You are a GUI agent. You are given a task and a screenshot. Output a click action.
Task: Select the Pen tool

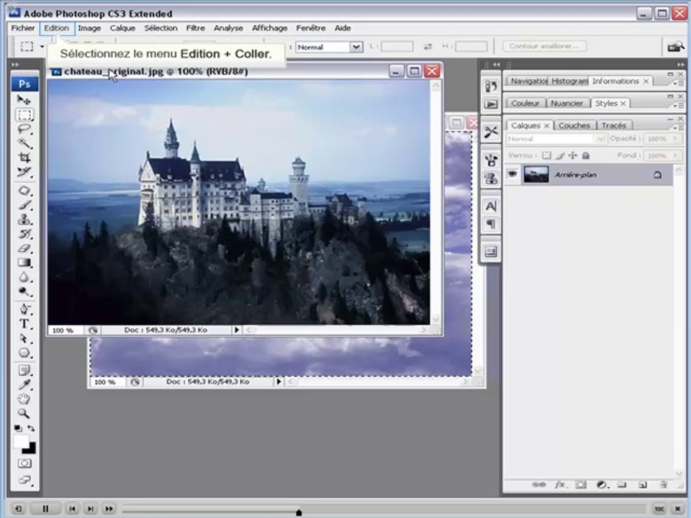[x=24, y=309]
